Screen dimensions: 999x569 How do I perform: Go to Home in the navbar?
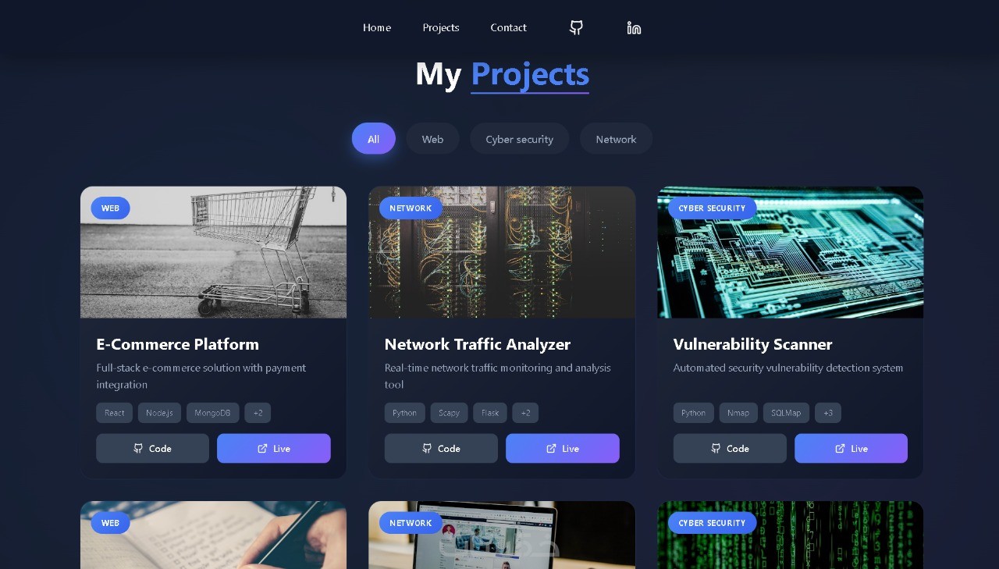377,27
